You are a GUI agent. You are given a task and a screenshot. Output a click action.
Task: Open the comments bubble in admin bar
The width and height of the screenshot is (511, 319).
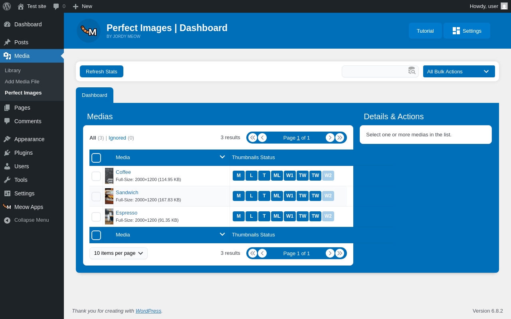click(56, 6)
